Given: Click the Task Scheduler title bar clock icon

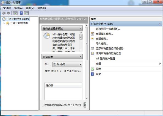Looking at the screenshot, I should (3, 2).
